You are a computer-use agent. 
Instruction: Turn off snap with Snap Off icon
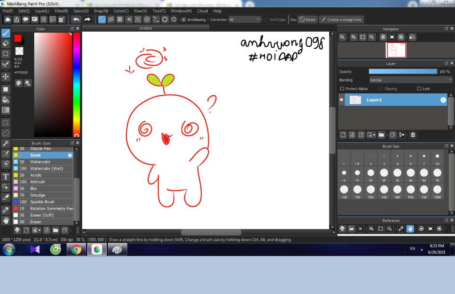click(102, 20)
